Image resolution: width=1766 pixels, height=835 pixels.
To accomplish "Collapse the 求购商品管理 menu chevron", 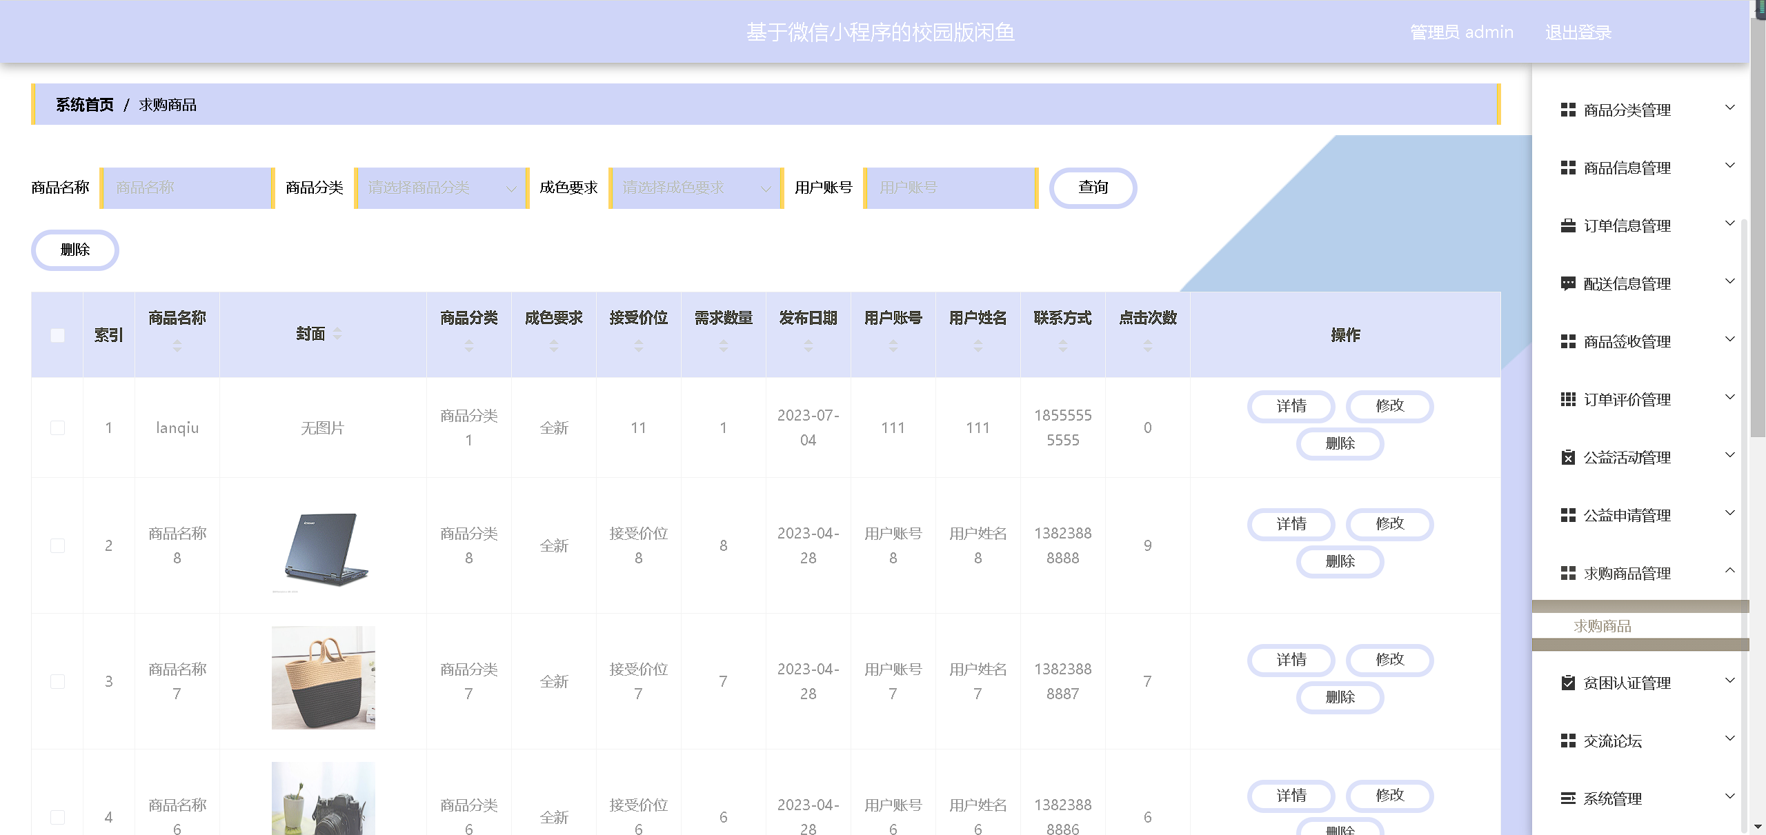I will click(1729, 571).
